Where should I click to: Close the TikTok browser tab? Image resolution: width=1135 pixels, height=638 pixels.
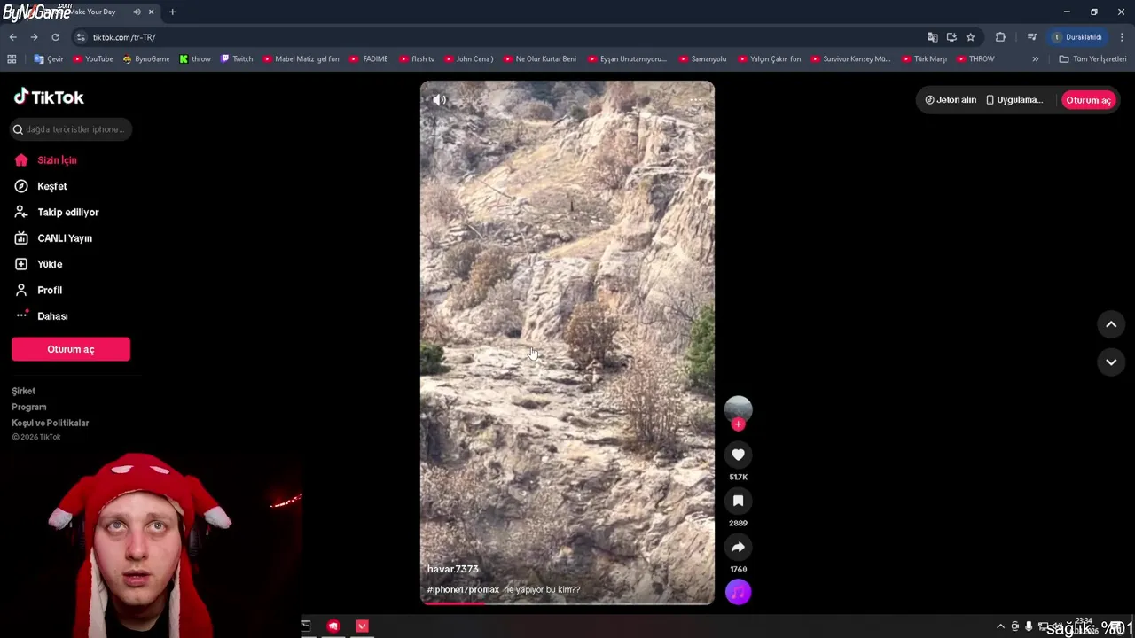(152, 12)
